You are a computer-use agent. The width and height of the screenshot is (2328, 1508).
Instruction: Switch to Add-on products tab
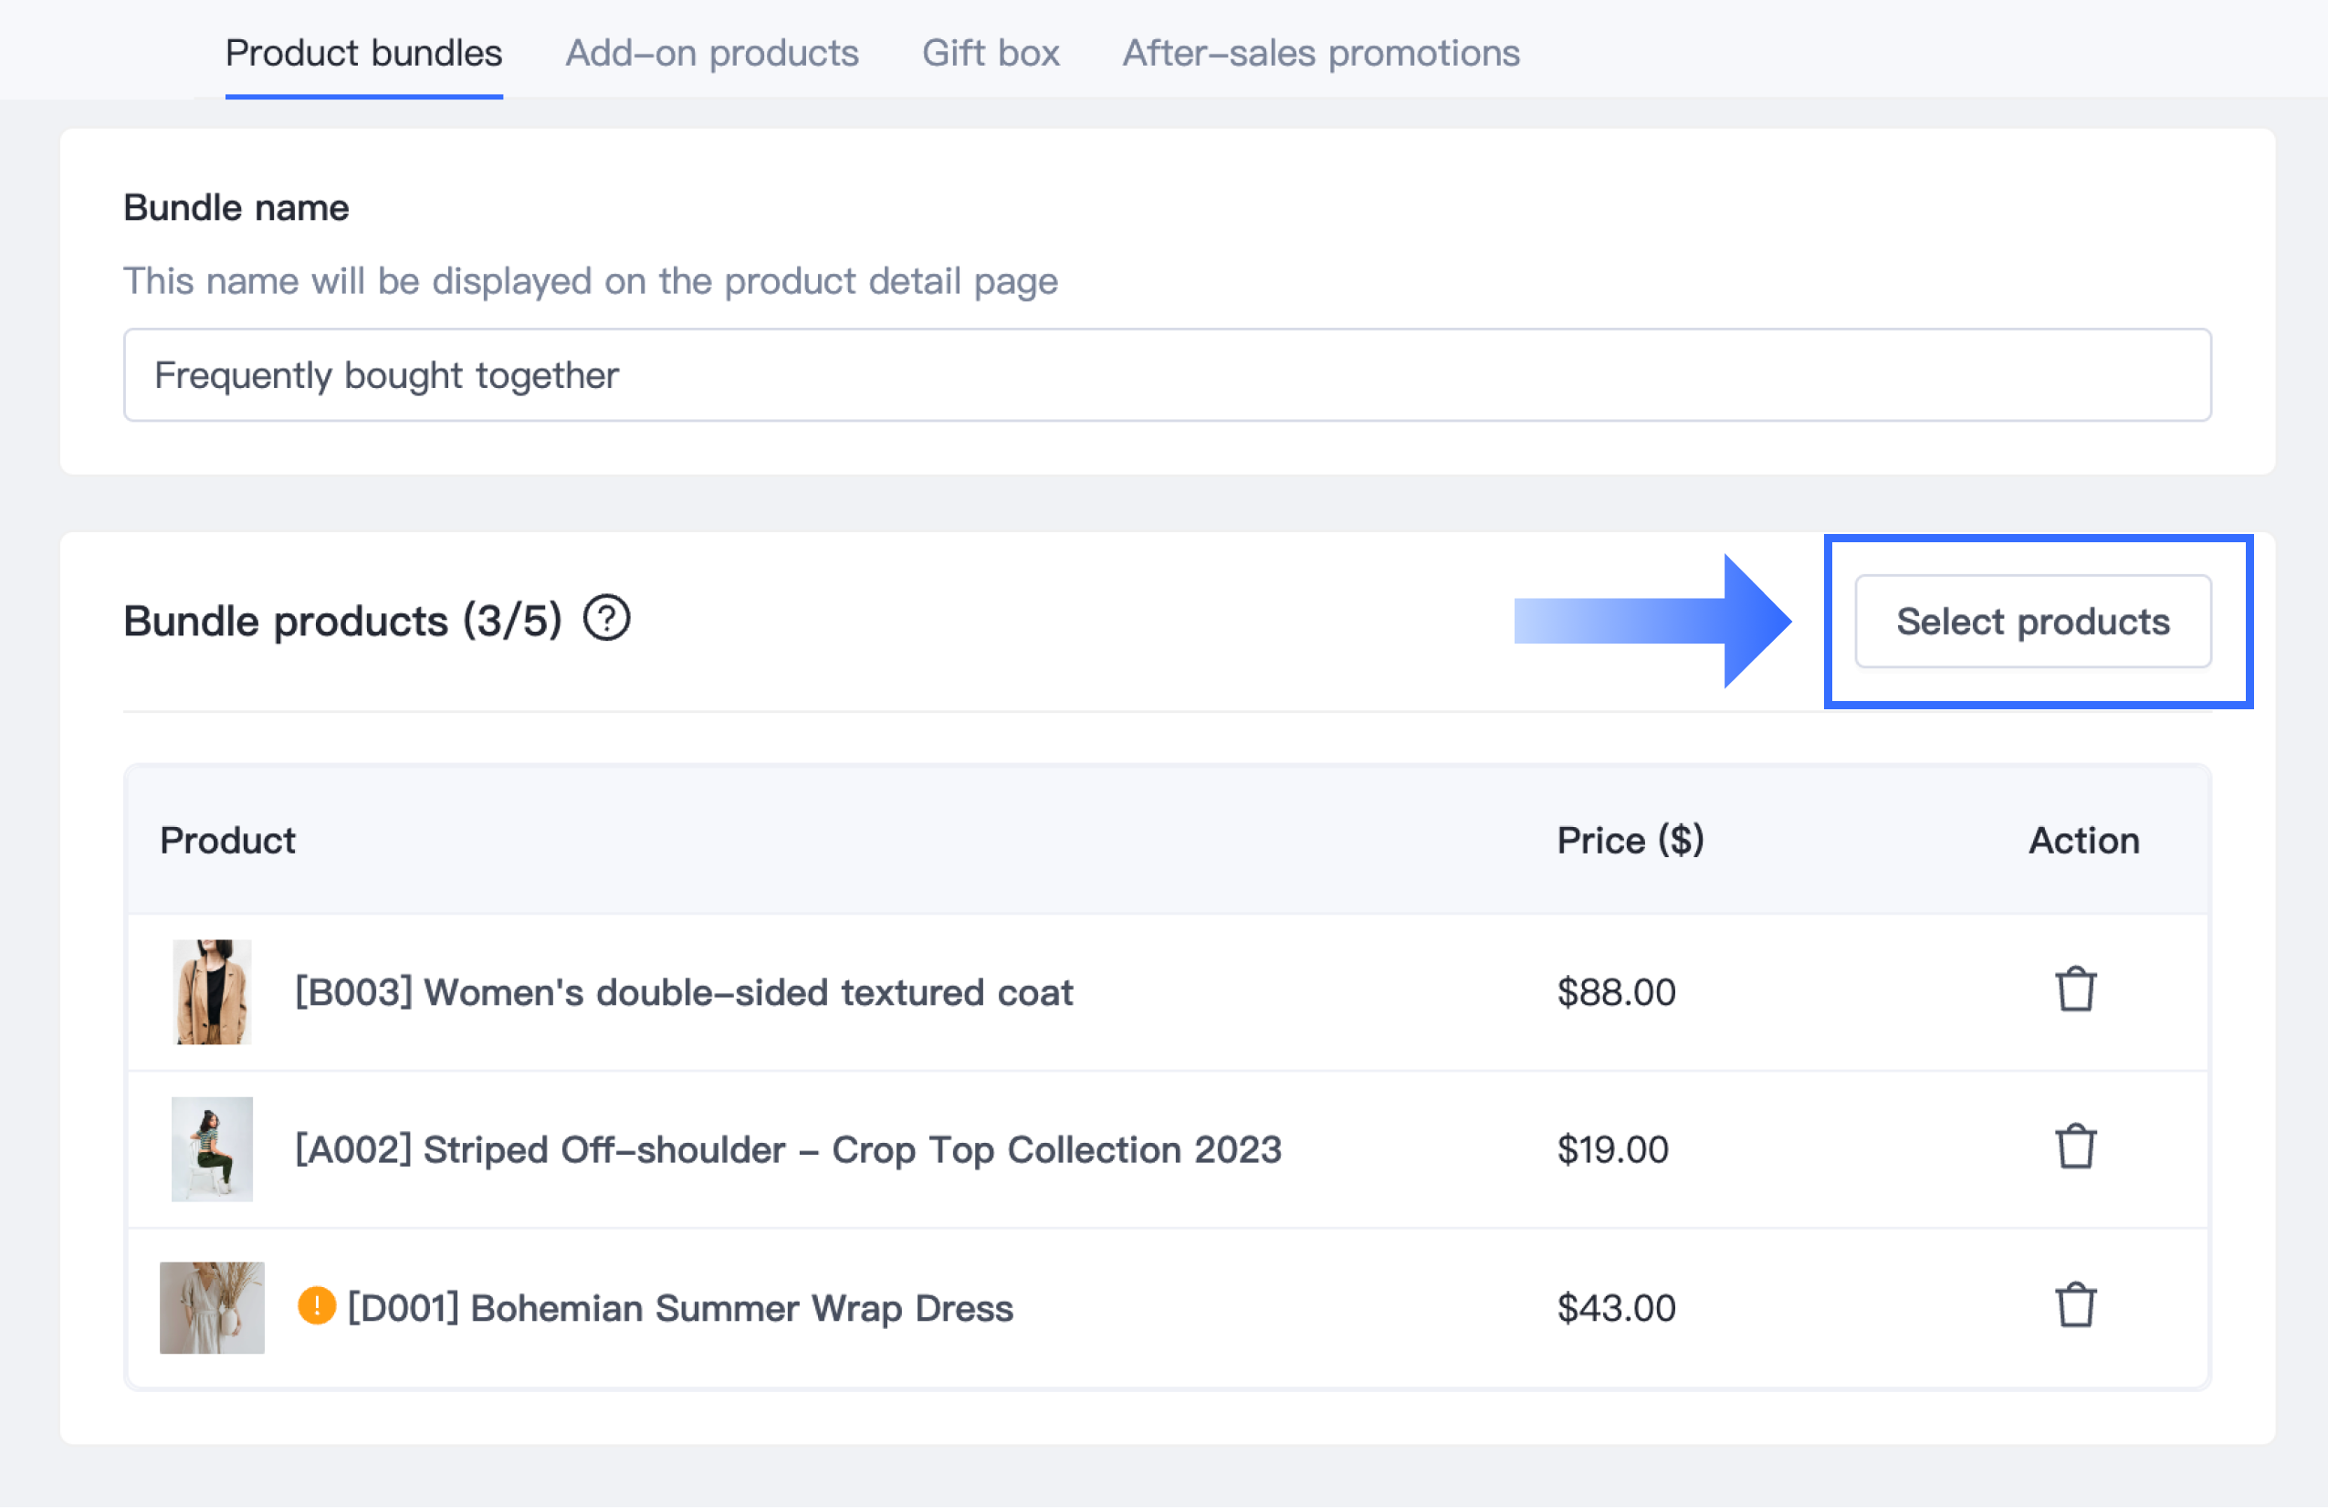(711, 53)
